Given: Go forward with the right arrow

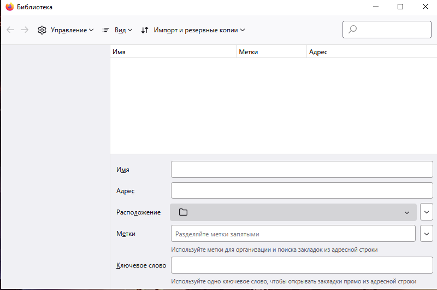Looking at the screenshot, I should click(x=25, y=30).
